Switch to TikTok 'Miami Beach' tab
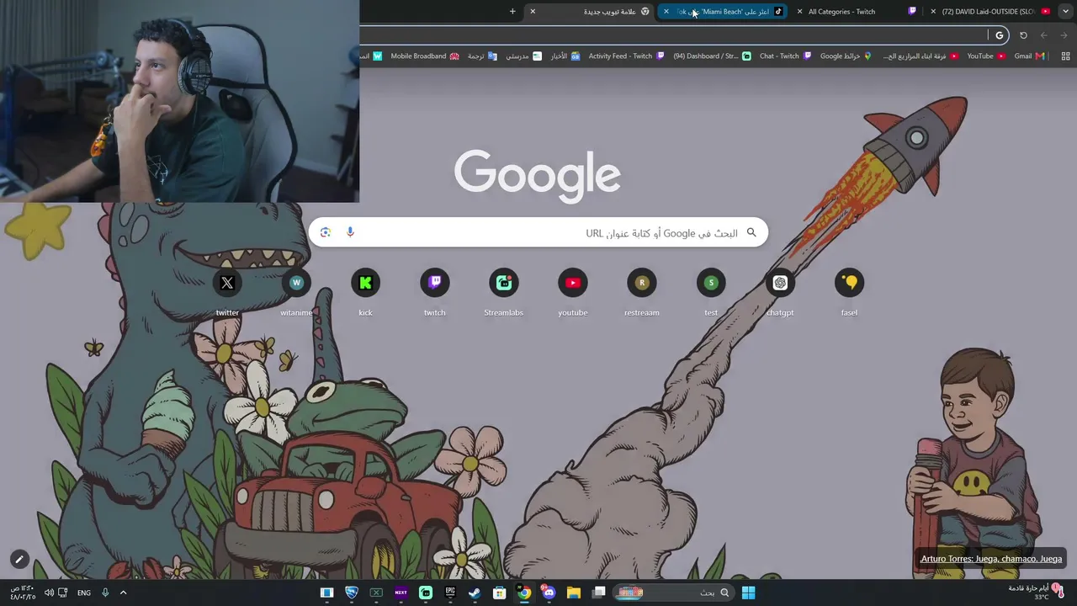Screen dimensions: 1077x606 [724, 11]
